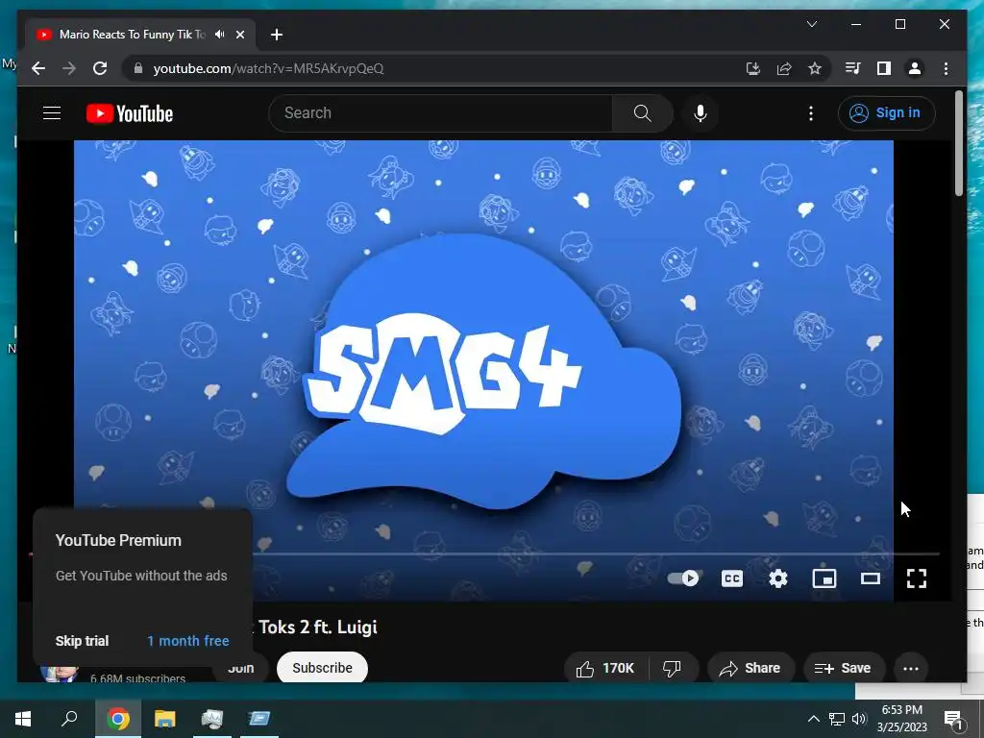Open Chrome tab search chevron
Image resolution: width=984 pixels, height=738 pixels.
[x=811, y=24]
